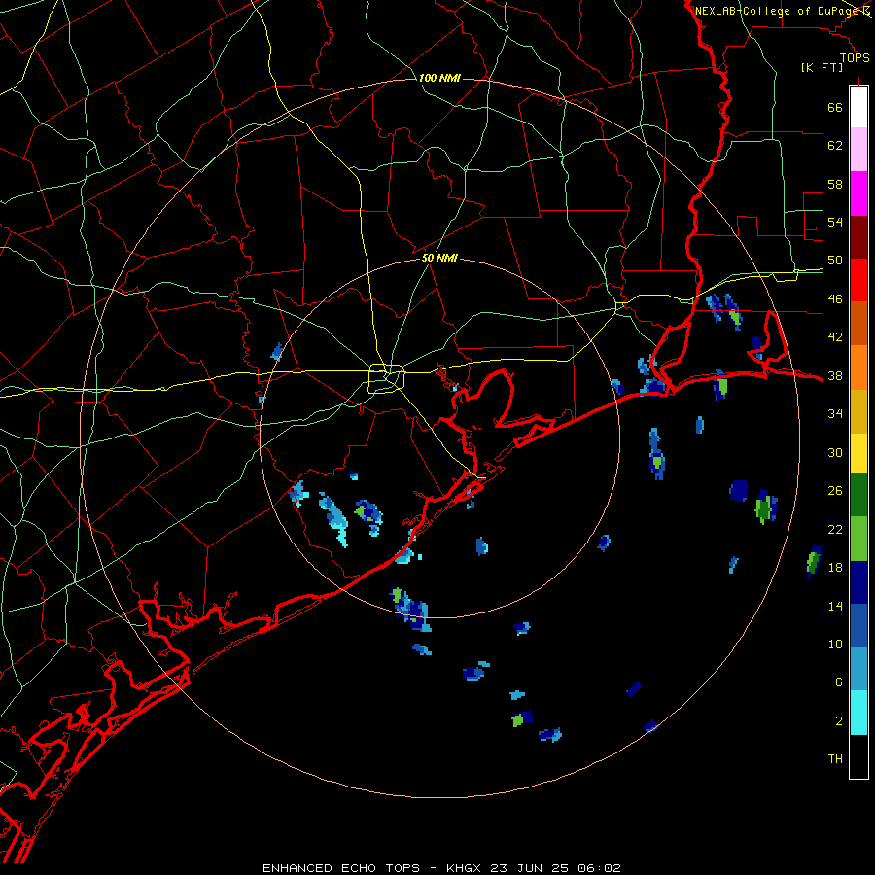Pick the dark green legend swatch
Image resolution: width=875 pixels, height=875 pixels.
[x=858, y=495]
